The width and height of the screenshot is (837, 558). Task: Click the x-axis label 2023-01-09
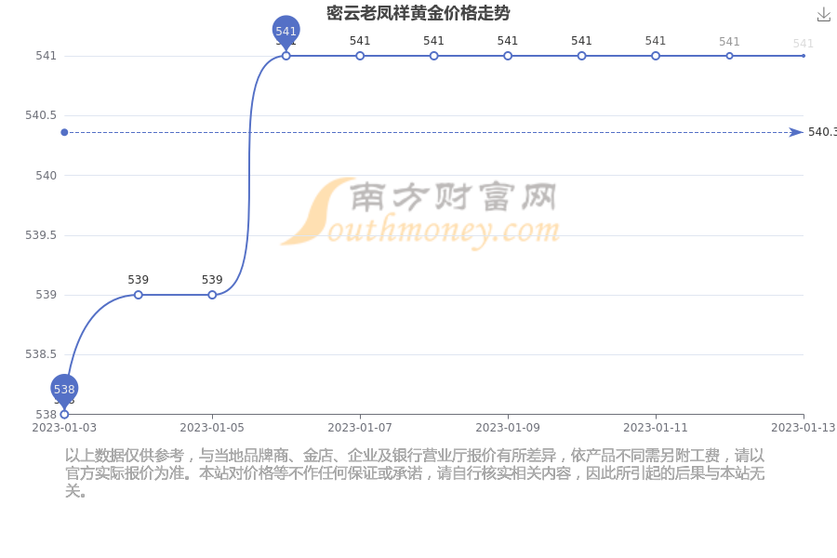pos(508,428)
